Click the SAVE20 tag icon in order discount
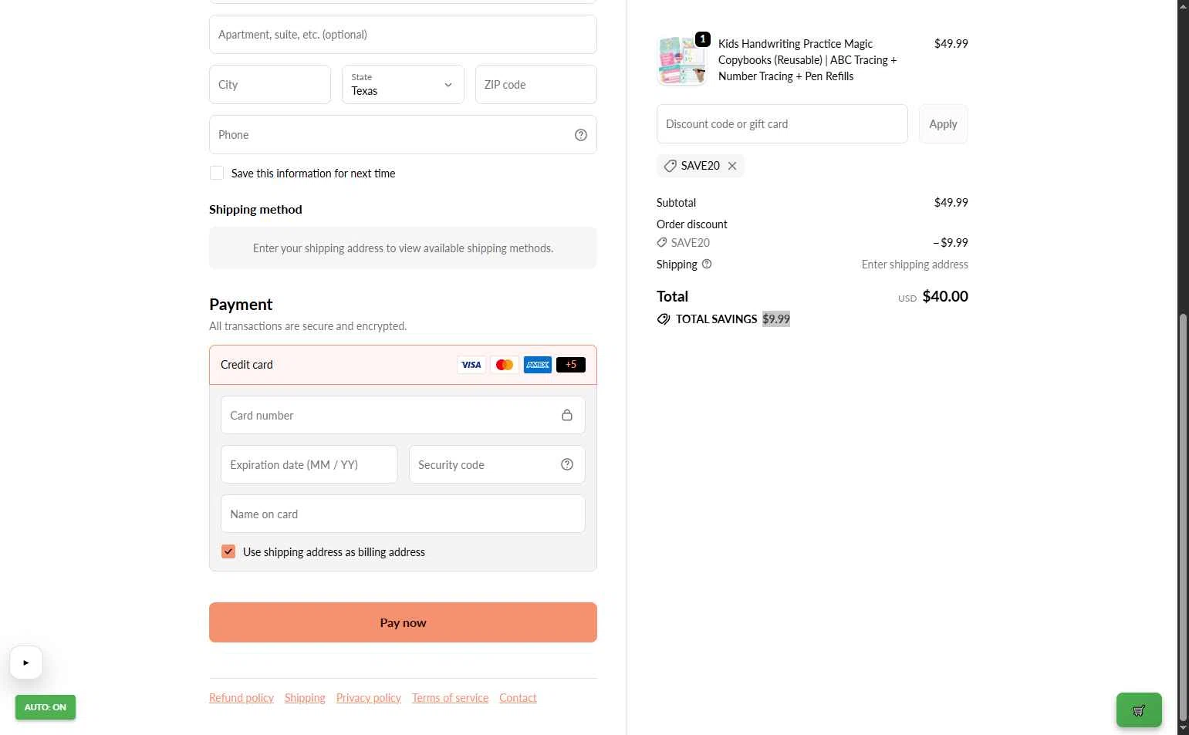1189x735 pixels. pyautogui.click(x=662, y=242)
